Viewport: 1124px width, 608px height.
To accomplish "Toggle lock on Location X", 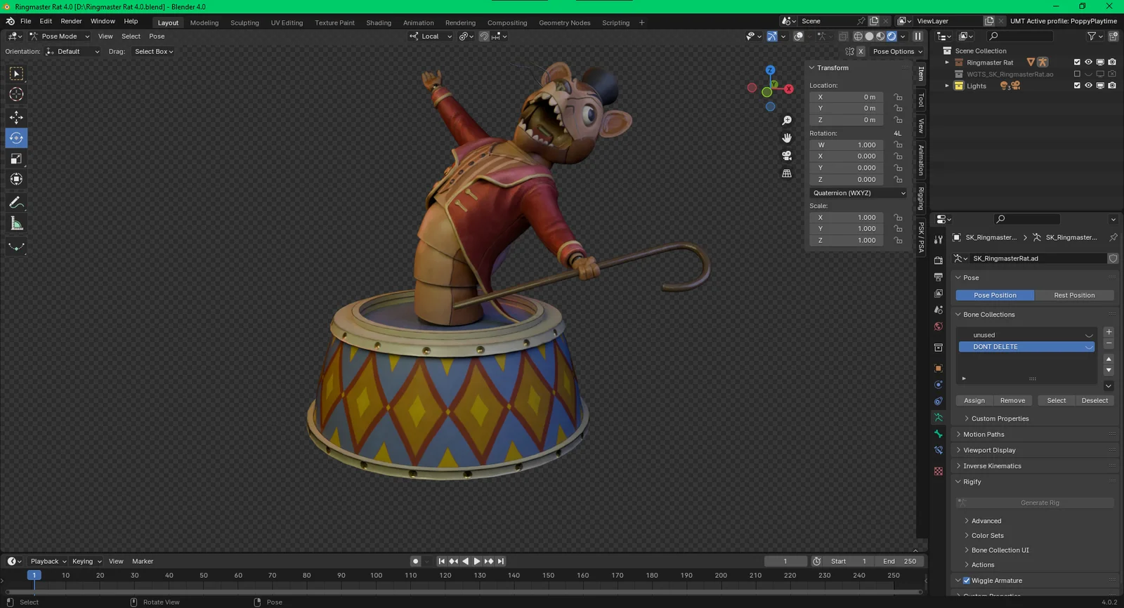I will coord(898,97).
